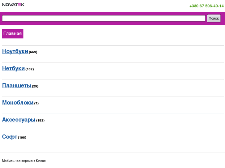The width and height of the screenshot is (225, 168).
Task: Open the Главная tab
Action: tap(13, 34)
